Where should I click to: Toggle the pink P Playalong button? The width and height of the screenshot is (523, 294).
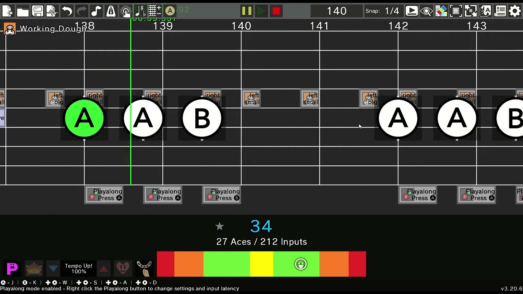12,268
